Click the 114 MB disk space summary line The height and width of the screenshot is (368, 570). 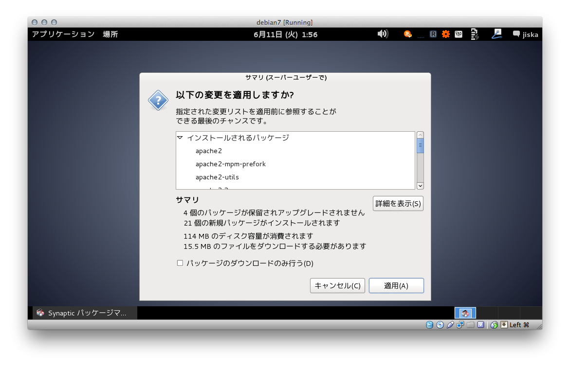pos(248,236)
